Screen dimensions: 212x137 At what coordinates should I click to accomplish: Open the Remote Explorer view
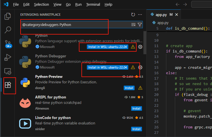8,71
